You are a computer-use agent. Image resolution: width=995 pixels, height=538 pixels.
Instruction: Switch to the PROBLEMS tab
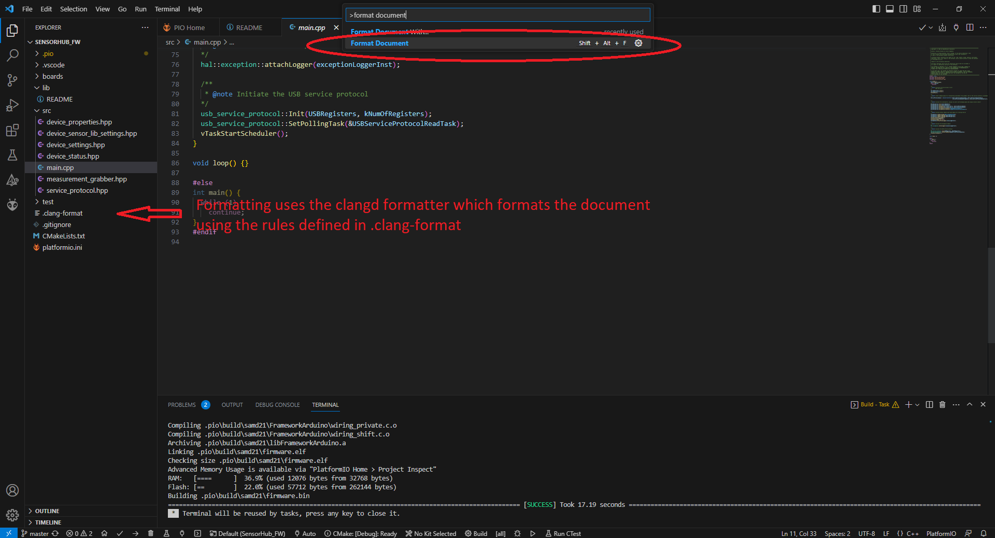(x=181, y=405)
